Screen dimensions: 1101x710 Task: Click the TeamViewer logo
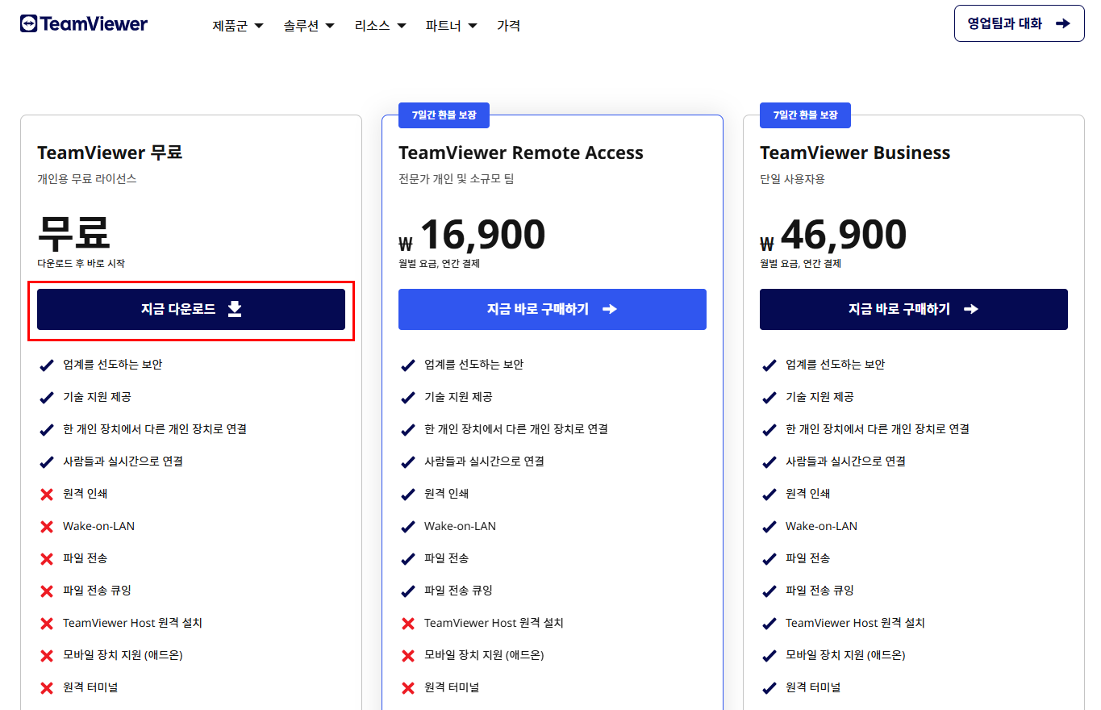click(84, 24)
